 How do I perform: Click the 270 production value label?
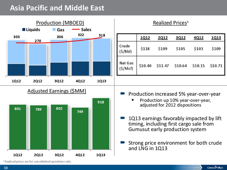(x=38, y=41)
